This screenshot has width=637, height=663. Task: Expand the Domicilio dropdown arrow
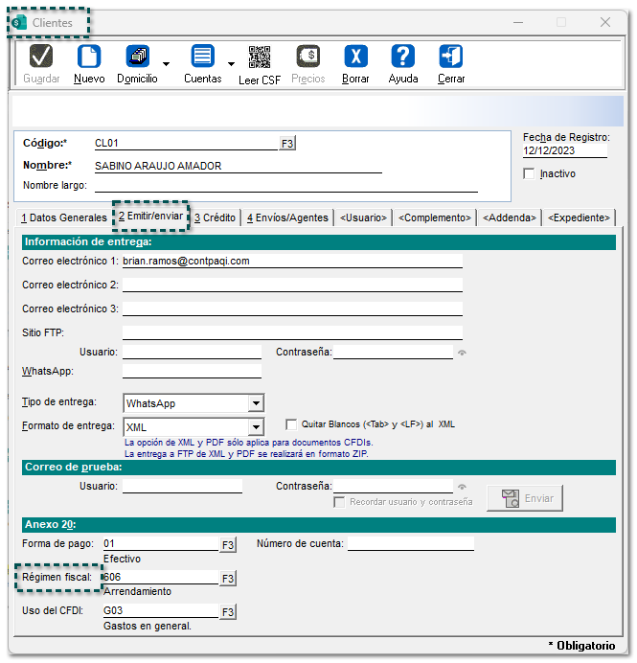tap(167, 64)
